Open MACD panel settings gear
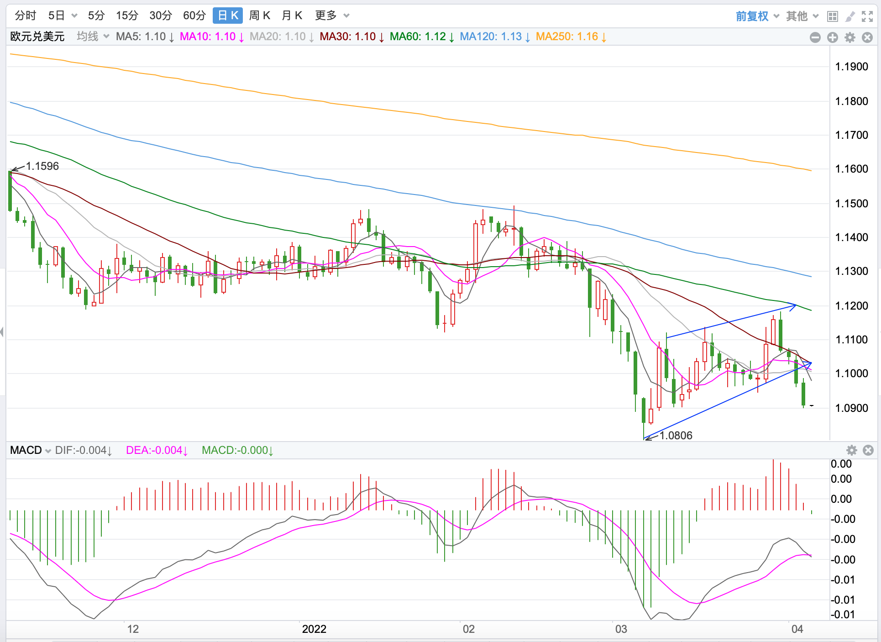Screen dimensions: 881x642 (x=851, y=450)
